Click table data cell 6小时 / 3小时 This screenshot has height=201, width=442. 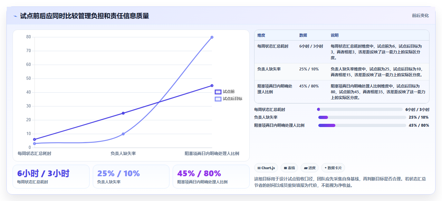(x=311, y=46)
